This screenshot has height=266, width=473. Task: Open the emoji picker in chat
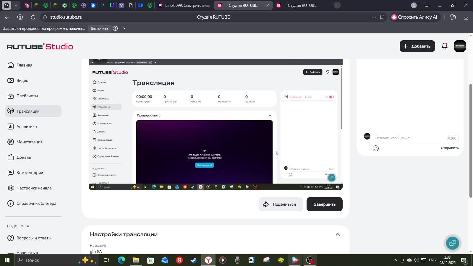coord(376,148)
